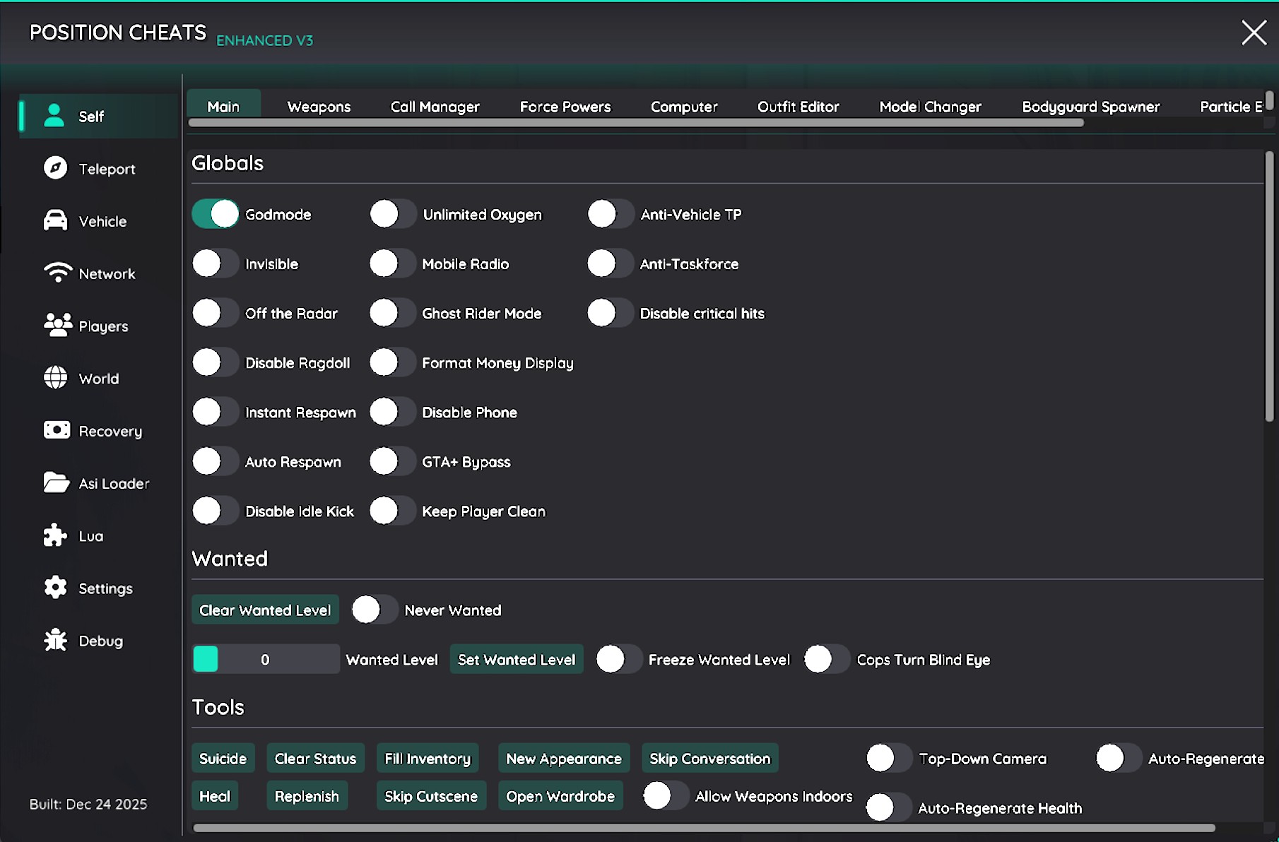Select the Vehicle car icon
1279x842 pixels.
click(55, 220)
